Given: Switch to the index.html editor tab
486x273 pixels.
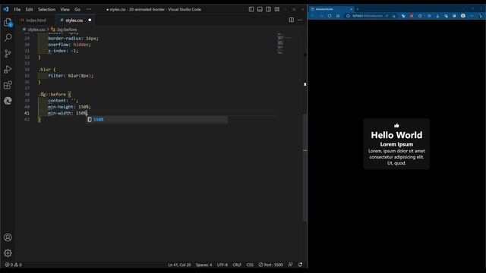Looking at the screenshot, I should [x=33, y=20].
